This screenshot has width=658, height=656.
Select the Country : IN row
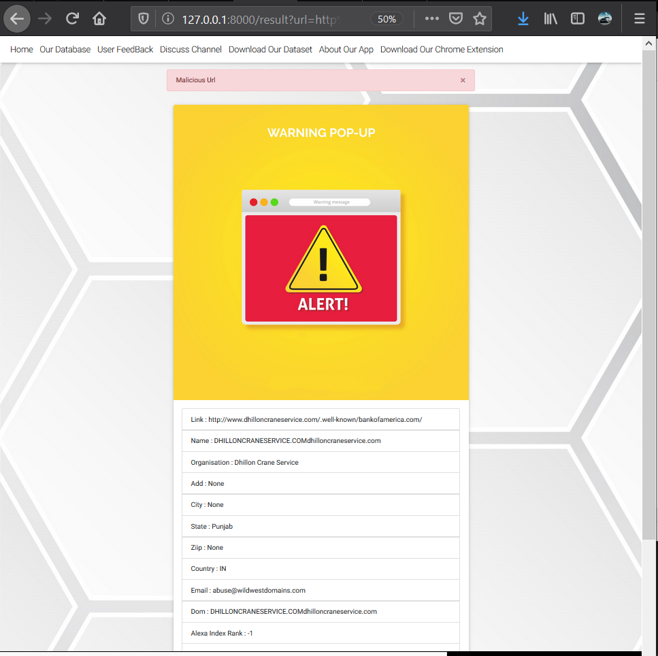[320, 569]
